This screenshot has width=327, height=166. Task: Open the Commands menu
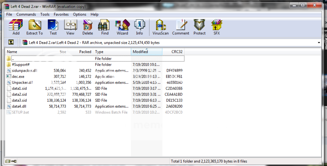pos(26,14)
